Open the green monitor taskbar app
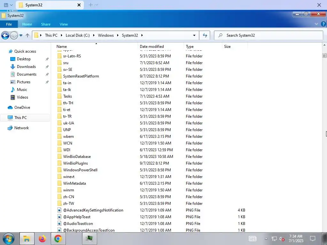This screenshot has width=327, height=245. click(x=89, y=239)
